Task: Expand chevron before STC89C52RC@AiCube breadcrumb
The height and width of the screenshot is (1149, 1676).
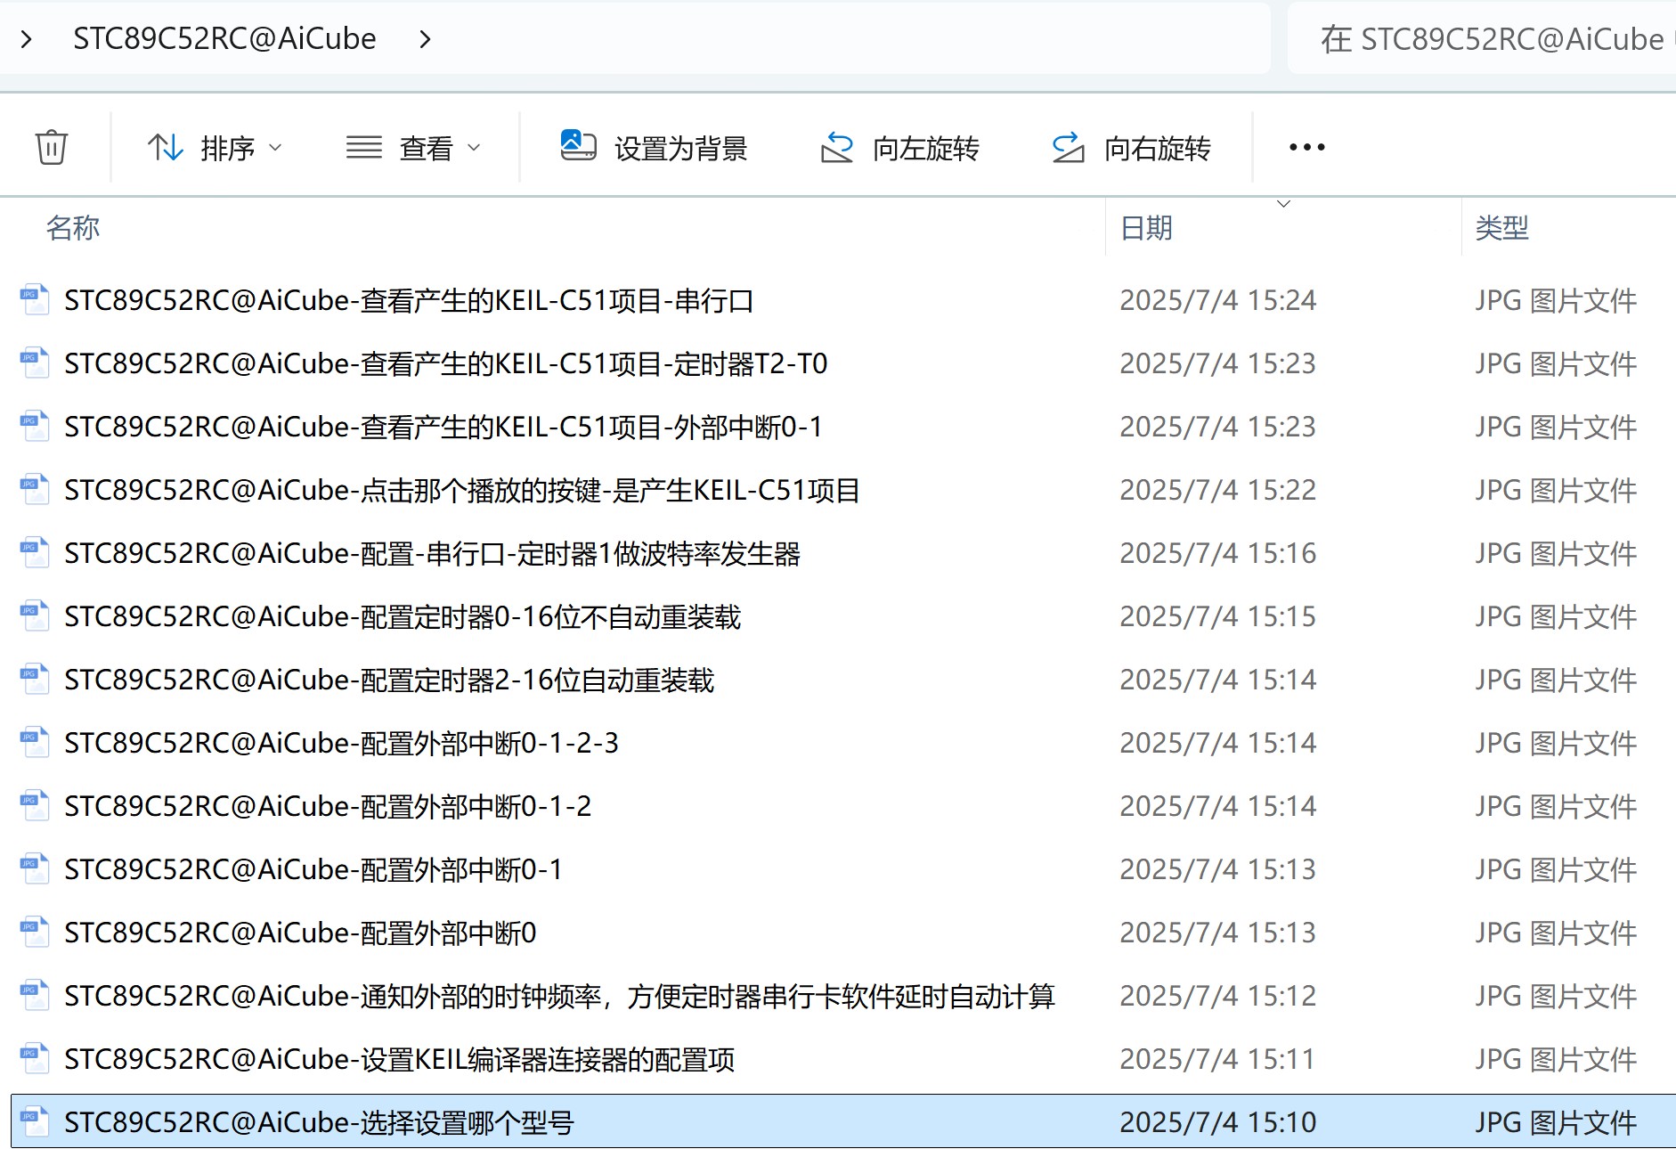Action: click(x=27, y=39)
